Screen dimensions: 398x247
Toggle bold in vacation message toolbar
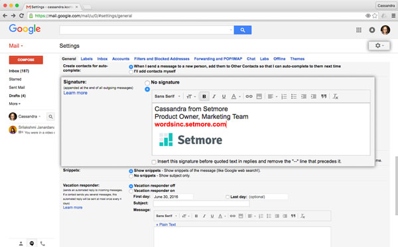196,216
